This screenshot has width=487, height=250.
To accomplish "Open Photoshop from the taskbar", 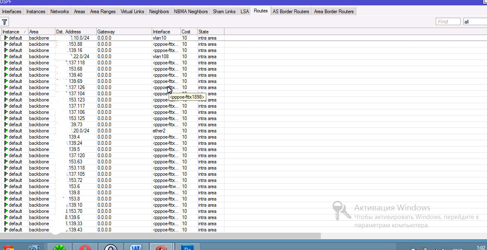I will [x=187, y=247].
